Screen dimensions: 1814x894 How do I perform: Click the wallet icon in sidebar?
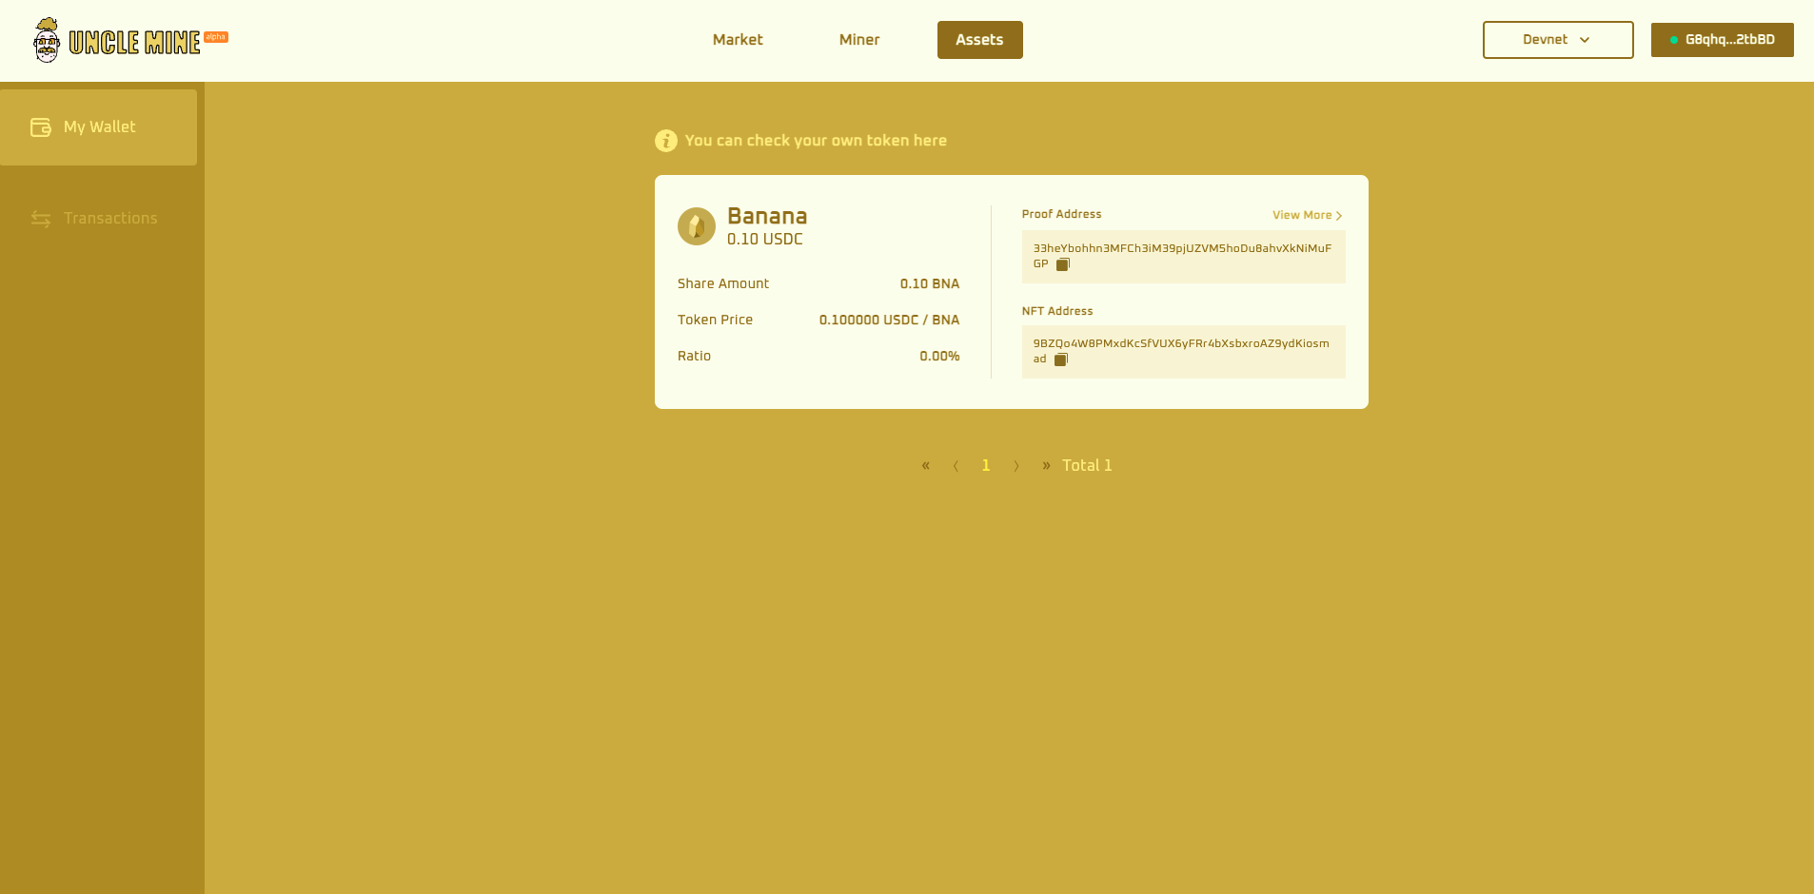pos(40,127)
